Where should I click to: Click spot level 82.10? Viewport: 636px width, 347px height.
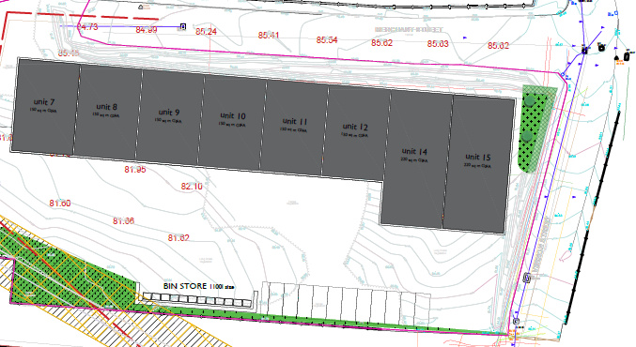point(192,187)
